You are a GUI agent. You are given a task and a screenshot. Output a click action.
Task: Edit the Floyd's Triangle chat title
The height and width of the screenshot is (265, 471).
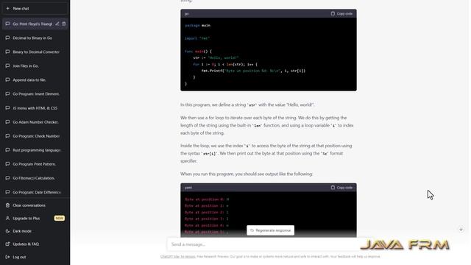click(x=57, y=24)
